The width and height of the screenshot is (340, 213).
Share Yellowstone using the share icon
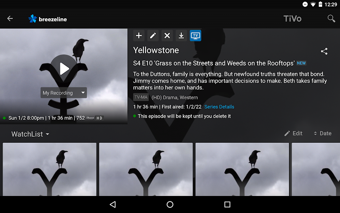[324, 51]
